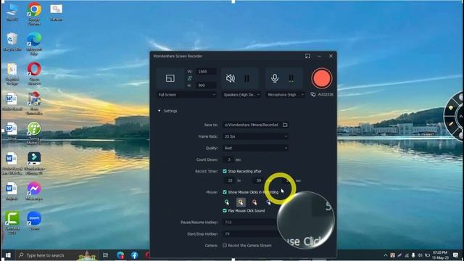This screenshot has height=261, width=464.
Task: Toggle the muted speaker icon
Action: pos(231,78)
